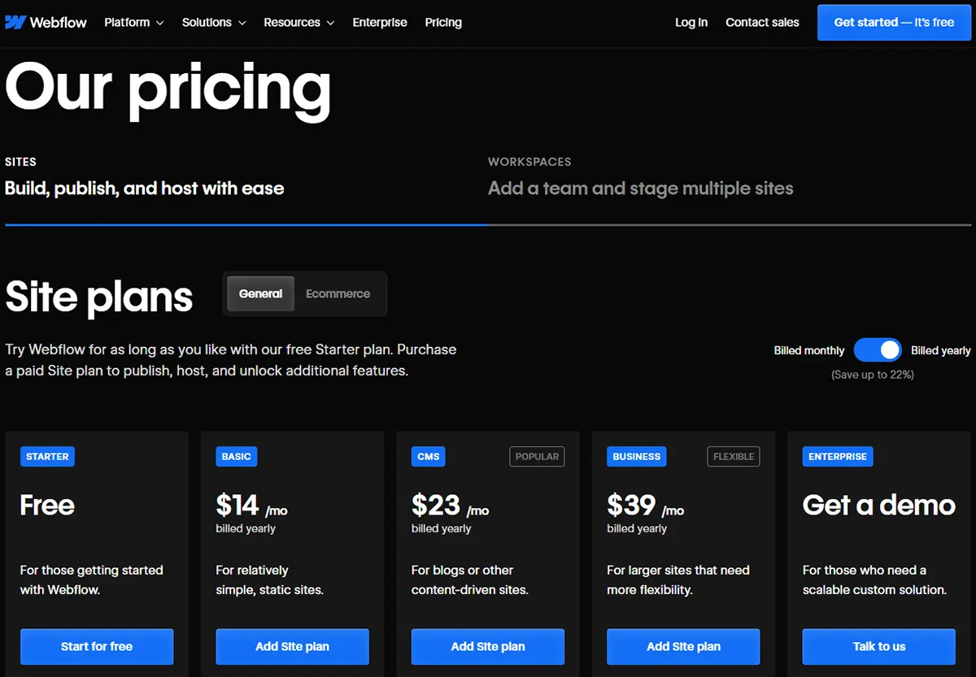Click the Get started — It's free button
Screen dimensions: 976x677
(x=893, y=22)
